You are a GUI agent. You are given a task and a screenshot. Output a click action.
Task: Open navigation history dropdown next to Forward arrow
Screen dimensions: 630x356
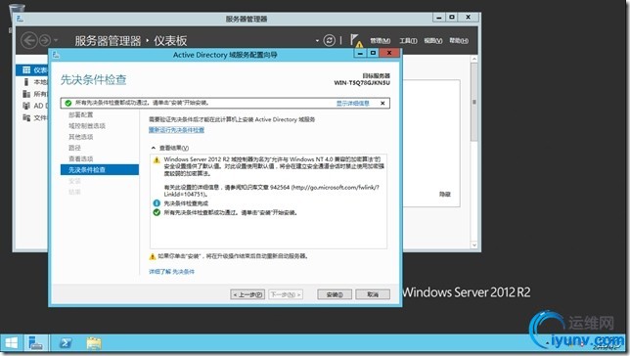(x=56, y=40)
